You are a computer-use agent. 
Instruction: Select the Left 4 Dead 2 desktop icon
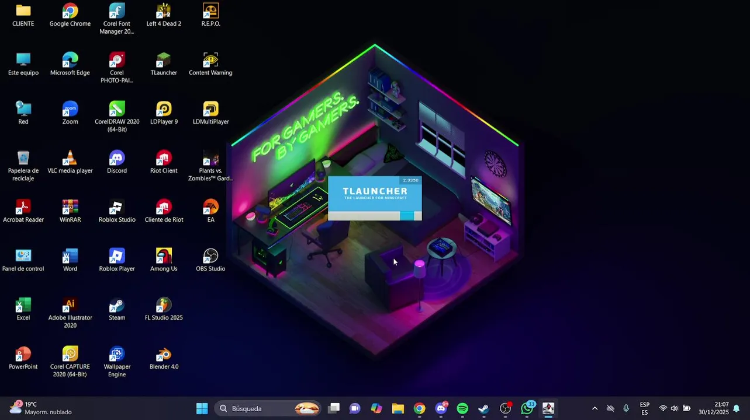[x=164, y=15]
